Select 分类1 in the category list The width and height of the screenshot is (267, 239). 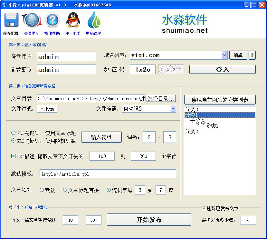pos(220,115)
